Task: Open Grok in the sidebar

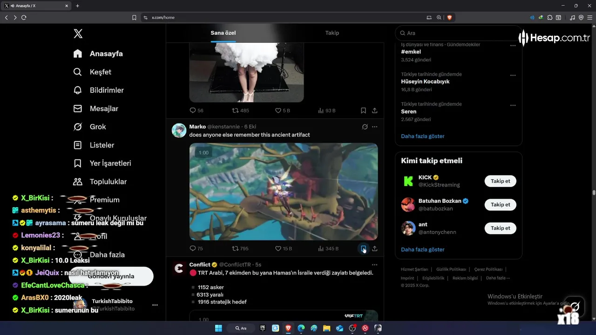Action: pos(89,127)
